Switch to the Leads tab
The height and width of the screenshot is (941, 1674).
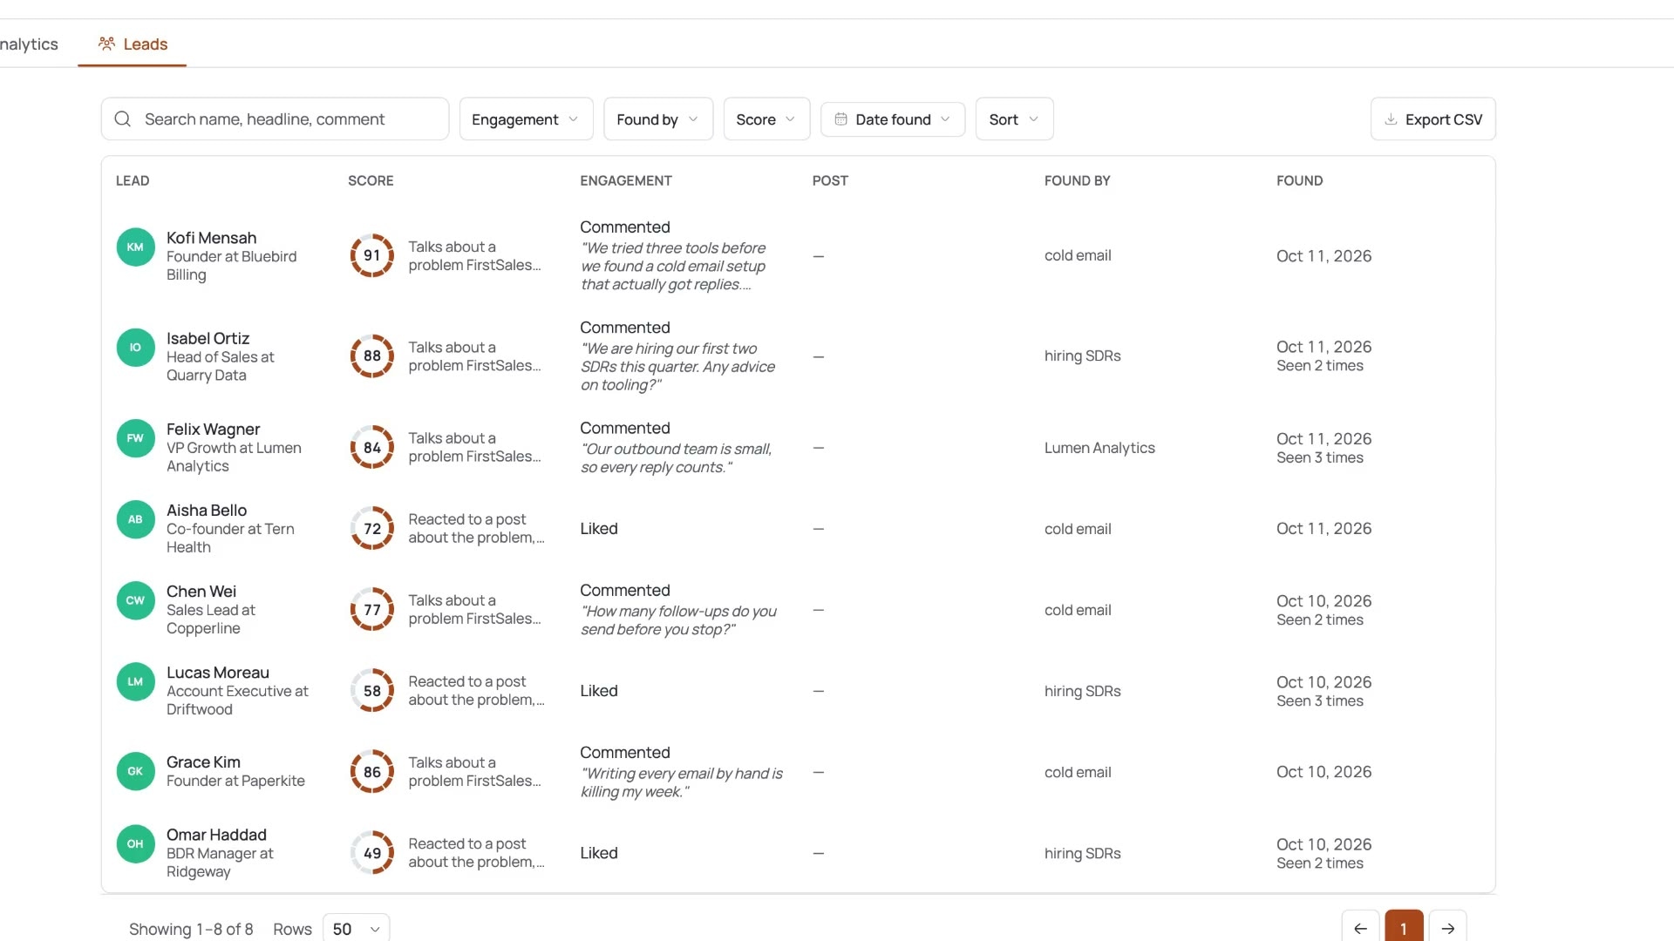pyautogui.click(x=133, y=44)
